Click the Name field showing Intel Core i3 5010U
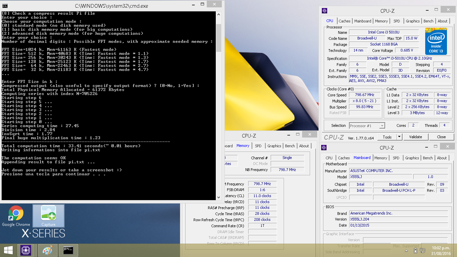The width and height of the screenshot is (457, 257). point(383,32)
